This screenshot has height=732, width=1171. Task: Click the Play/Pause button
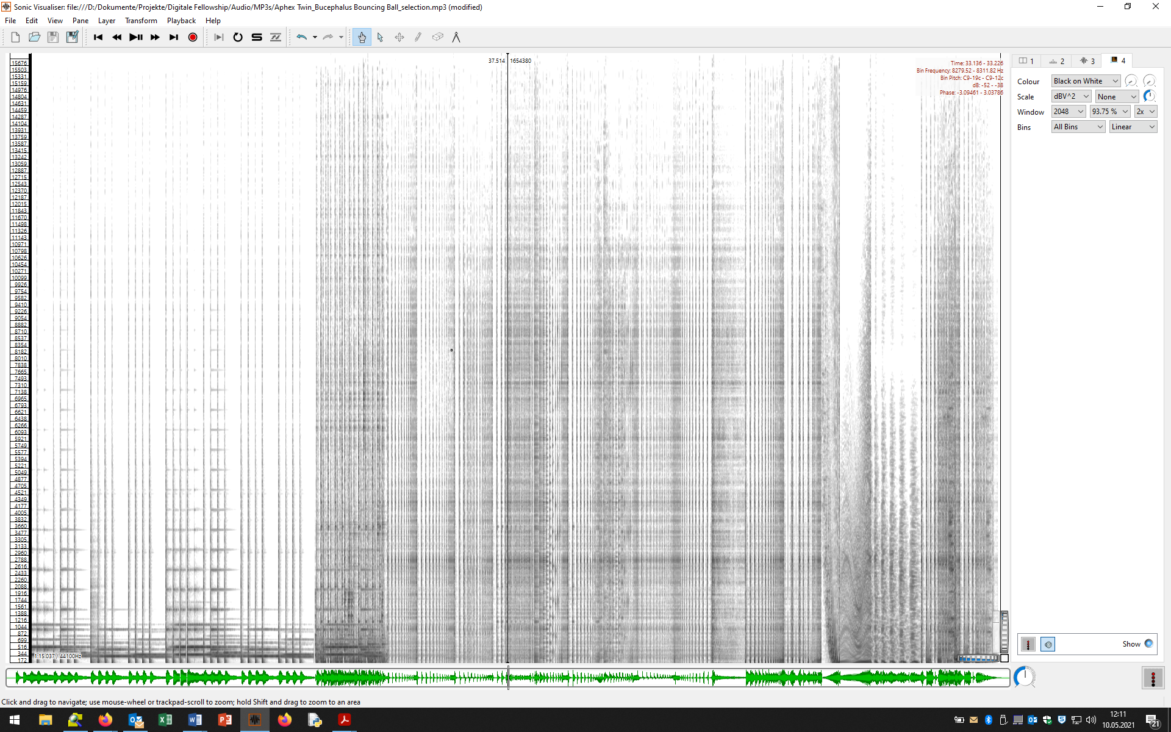click(x=135, y=37)
